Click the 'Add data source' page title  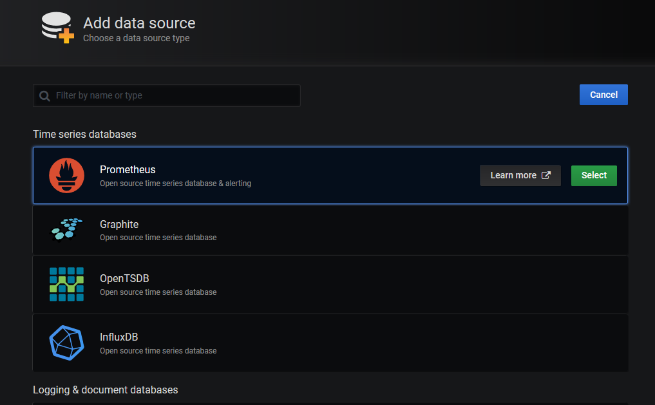(139, 23)
